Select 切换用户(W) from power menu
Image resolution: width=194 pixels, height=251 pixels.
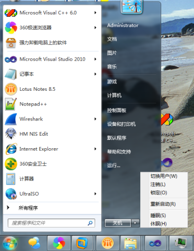coord(164,176)
